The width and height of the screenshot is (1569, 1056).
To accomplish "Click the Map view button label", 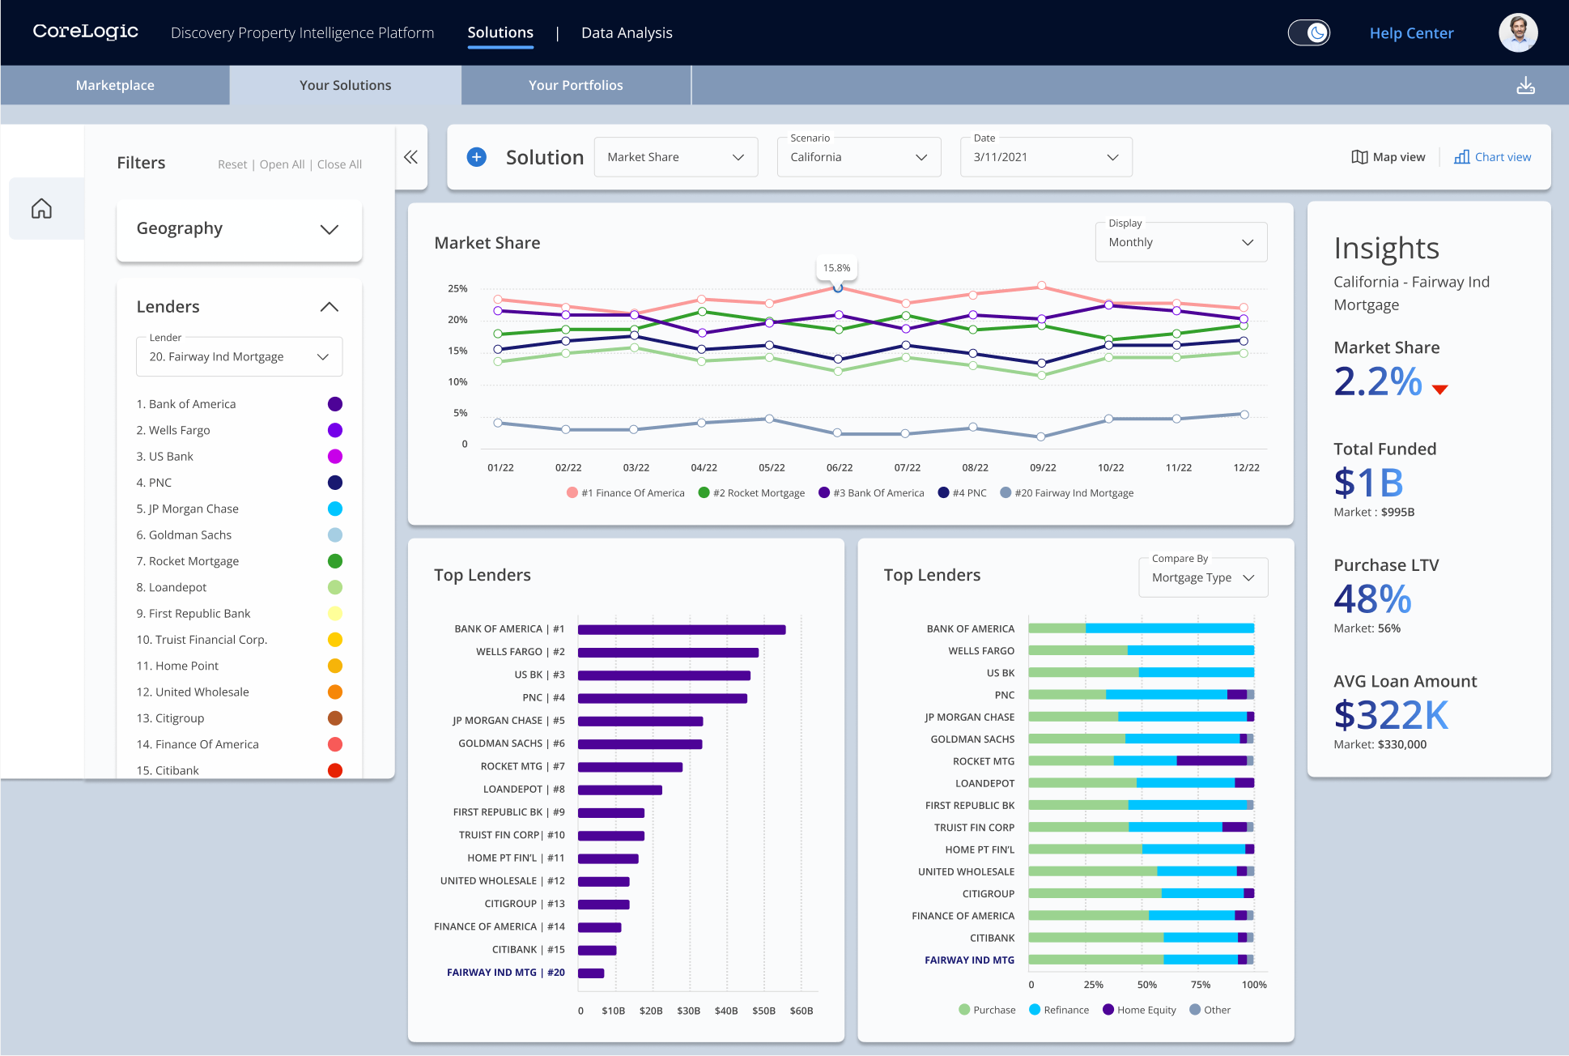I will pos(1399,157).
